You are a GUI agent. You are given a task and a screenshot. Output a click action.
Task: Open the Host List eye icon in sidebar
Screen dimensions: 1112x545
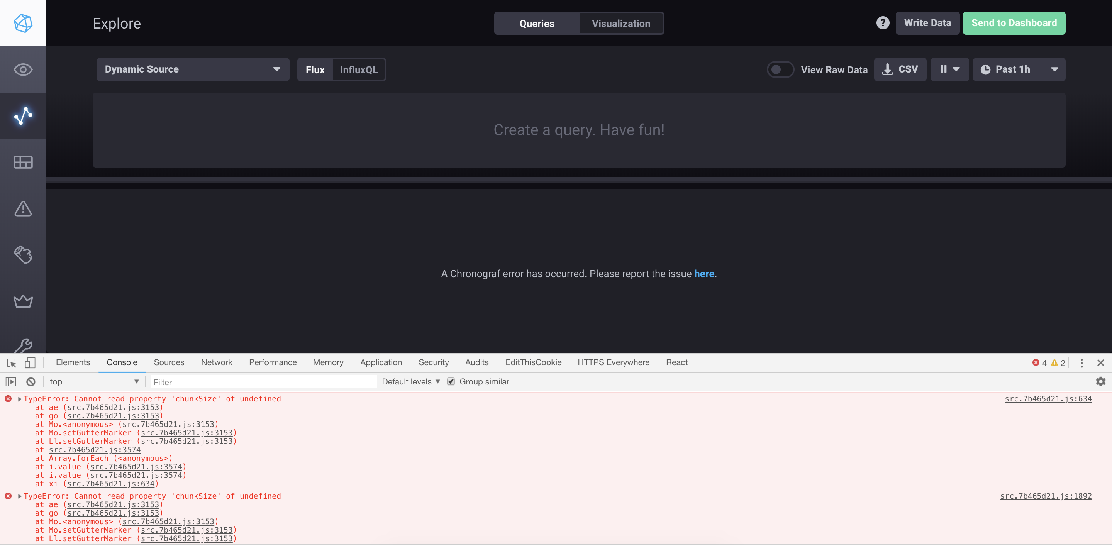point(23,69)
